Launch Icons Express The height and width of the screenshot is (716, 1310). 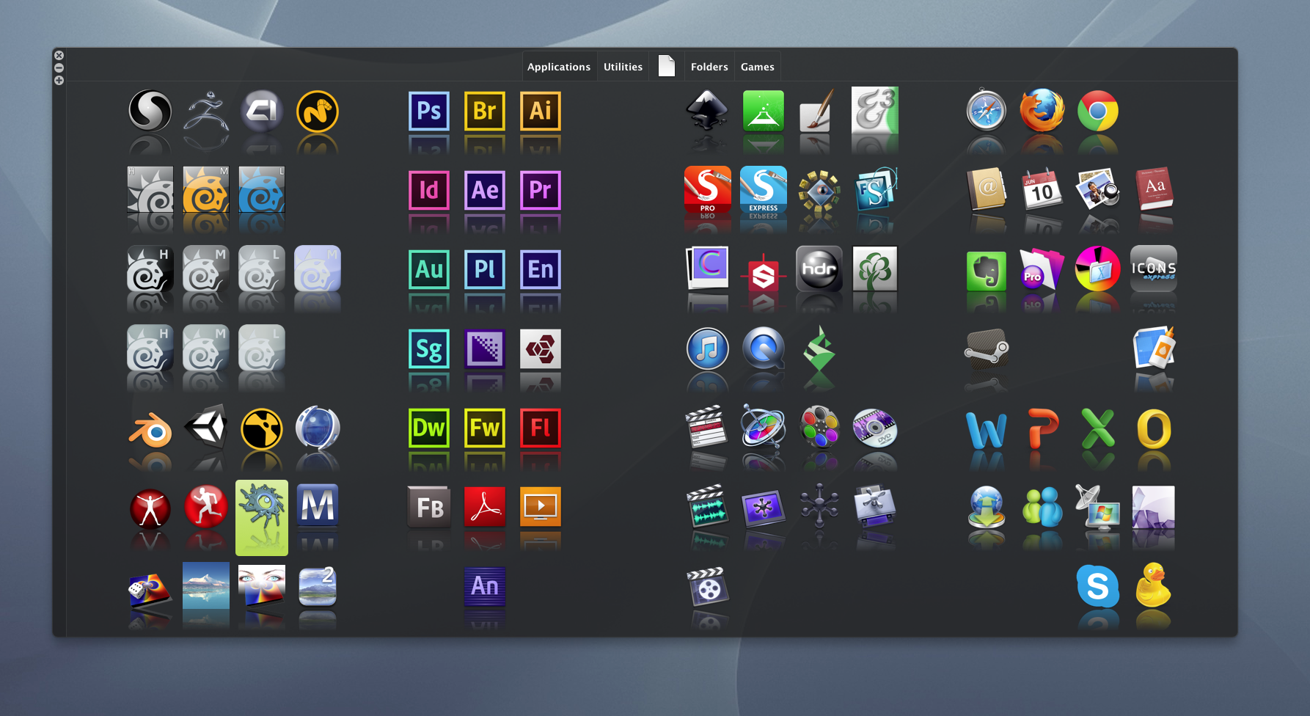(x=1154, y=269)
